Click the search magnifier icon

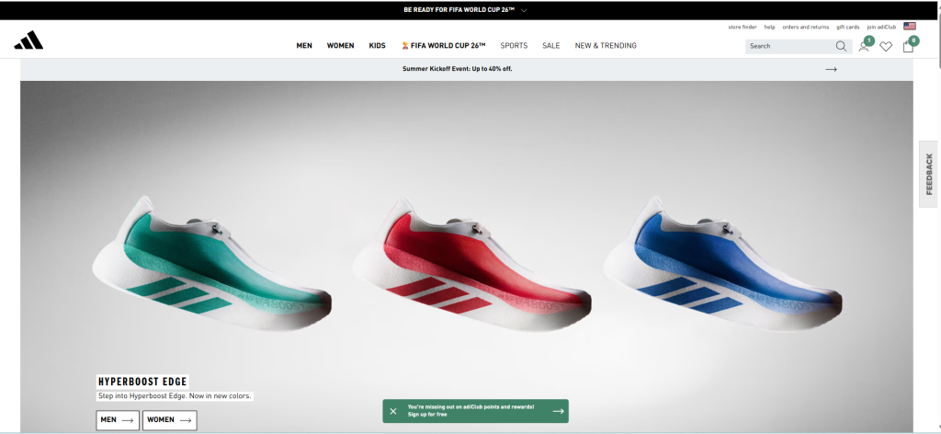pos(841,46)
